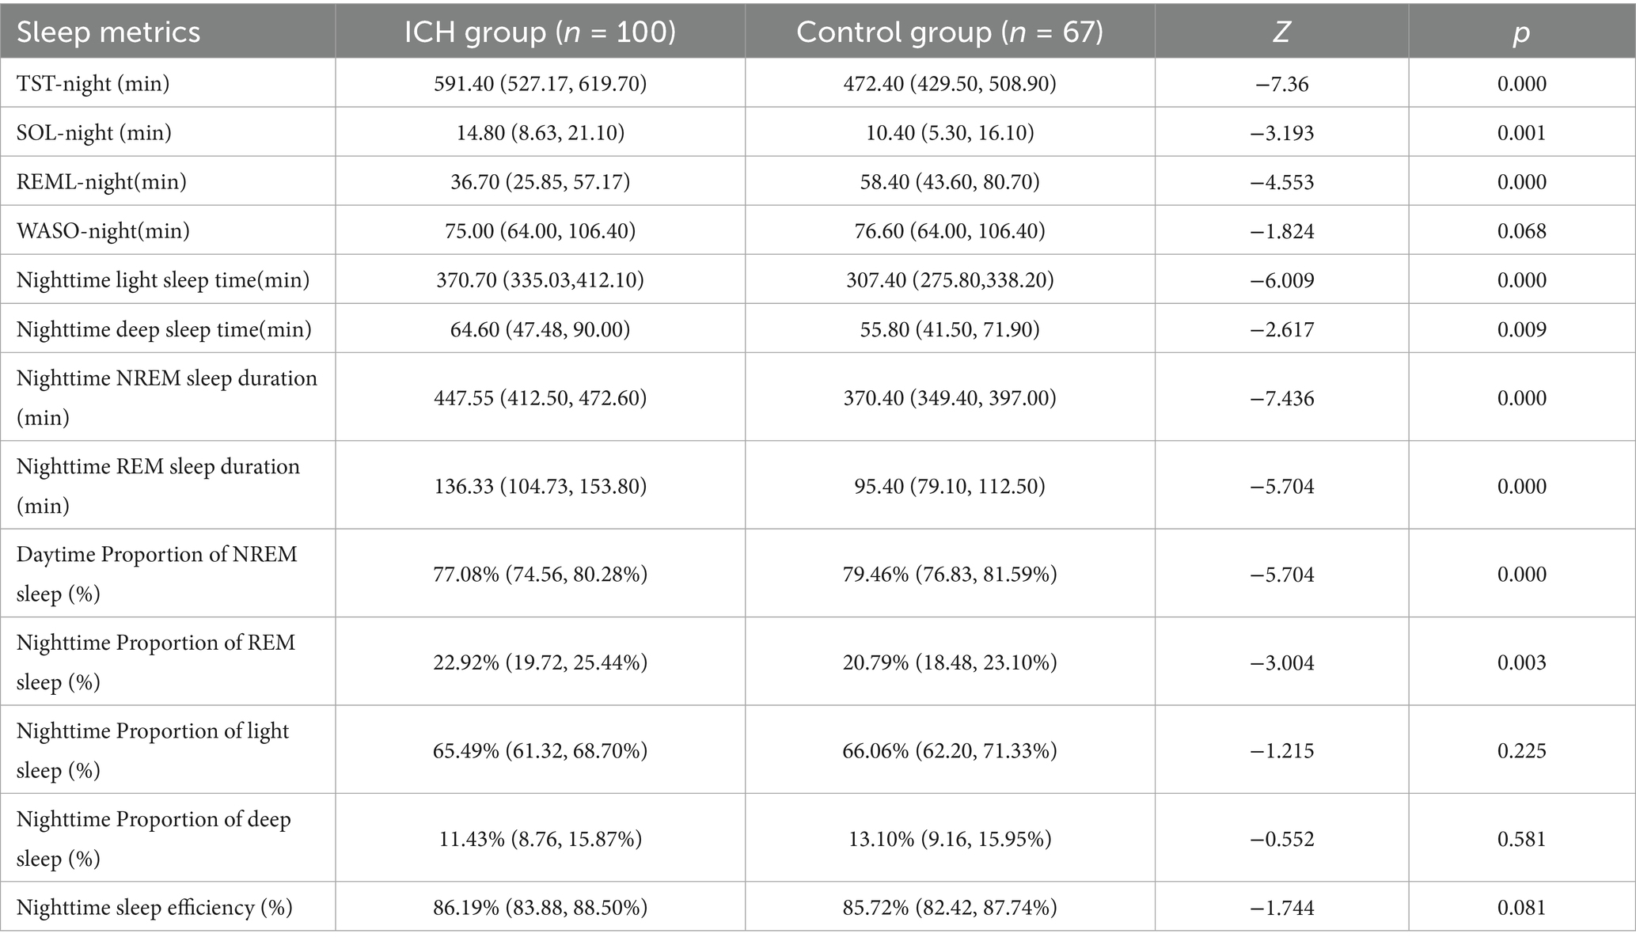The image size is (1636, 945).
Task: Select "Nighttime sleep efficiency (%)" row label
Action: (154, 907)
